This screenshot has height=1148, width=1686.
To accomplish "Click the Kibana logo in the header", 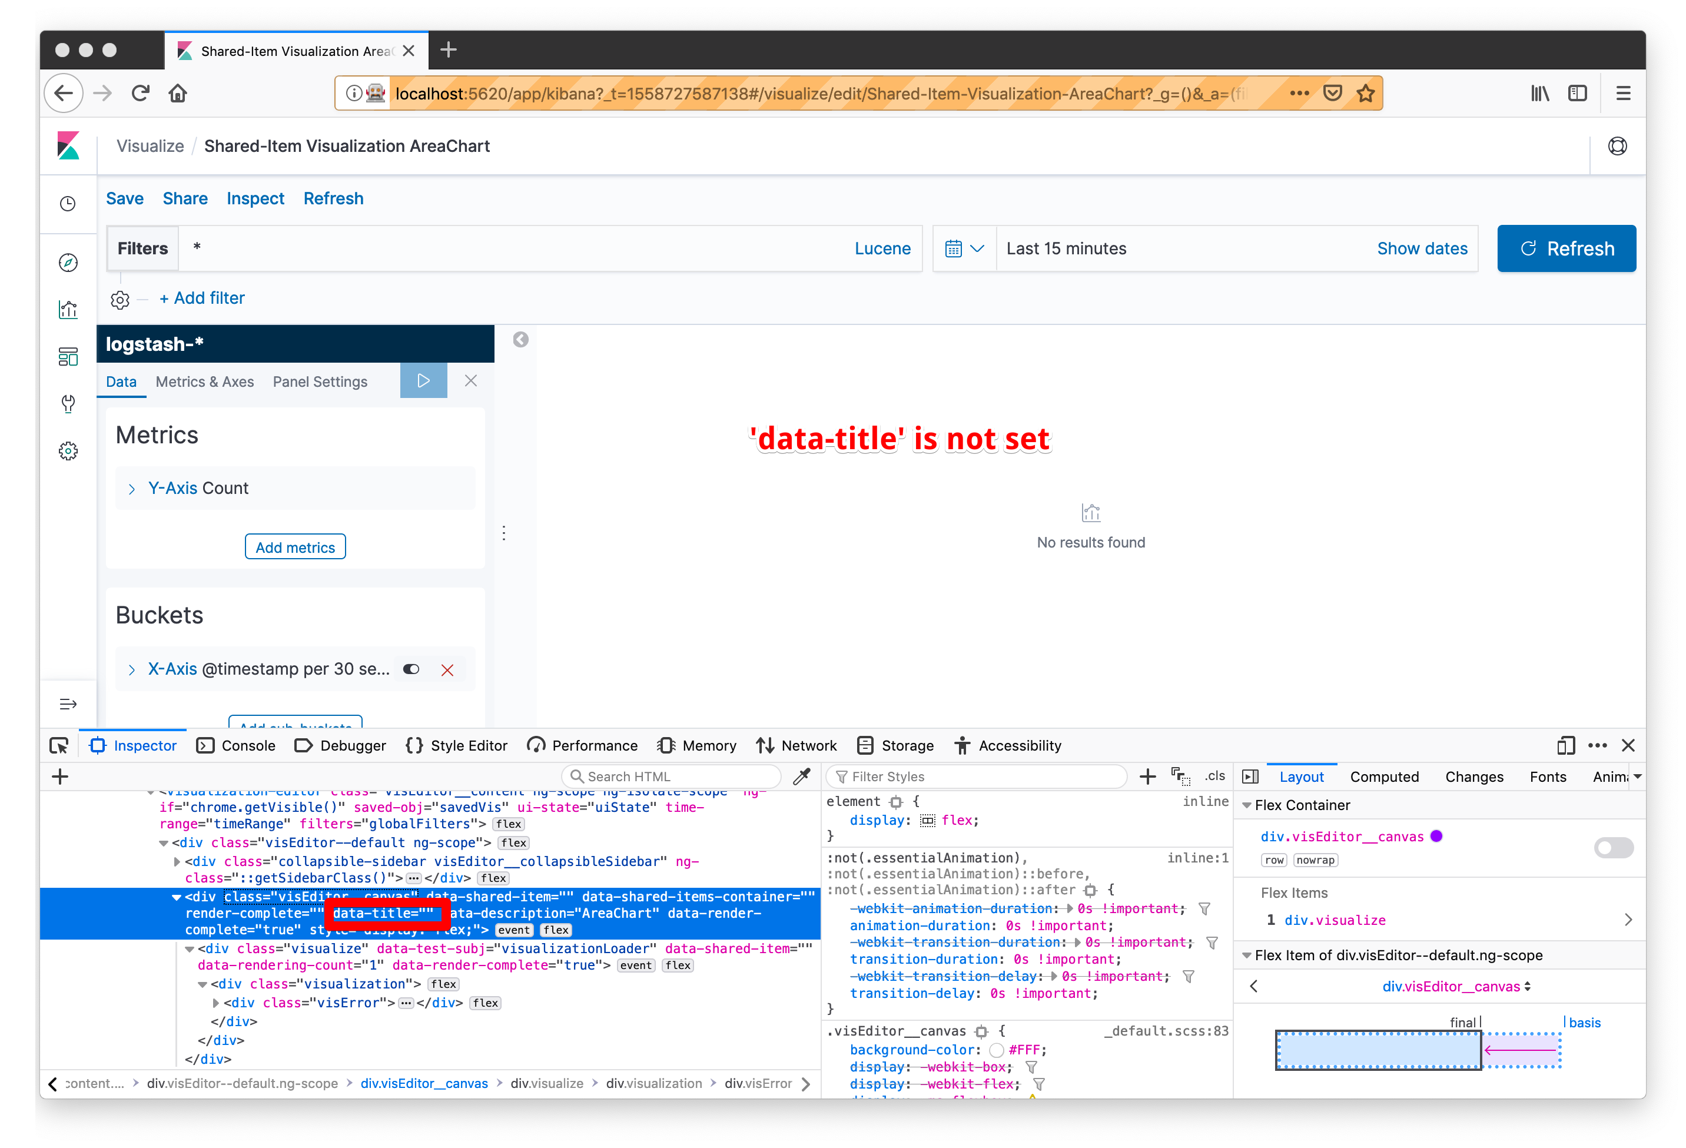I will pos(69,146).
